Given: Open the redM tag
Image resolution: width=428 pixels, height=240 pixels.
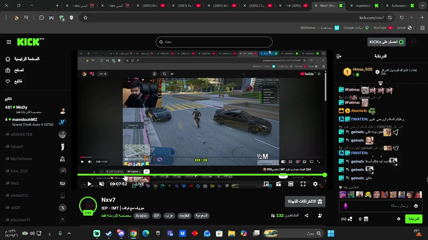Looking at the screenshot, I should 184,216.
